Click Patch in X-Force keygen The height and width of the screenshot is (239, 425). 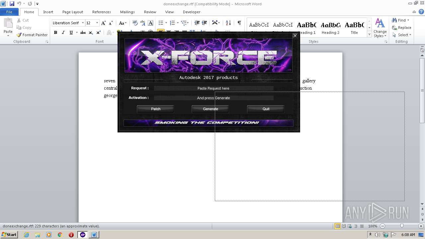[x=156, y=109]
